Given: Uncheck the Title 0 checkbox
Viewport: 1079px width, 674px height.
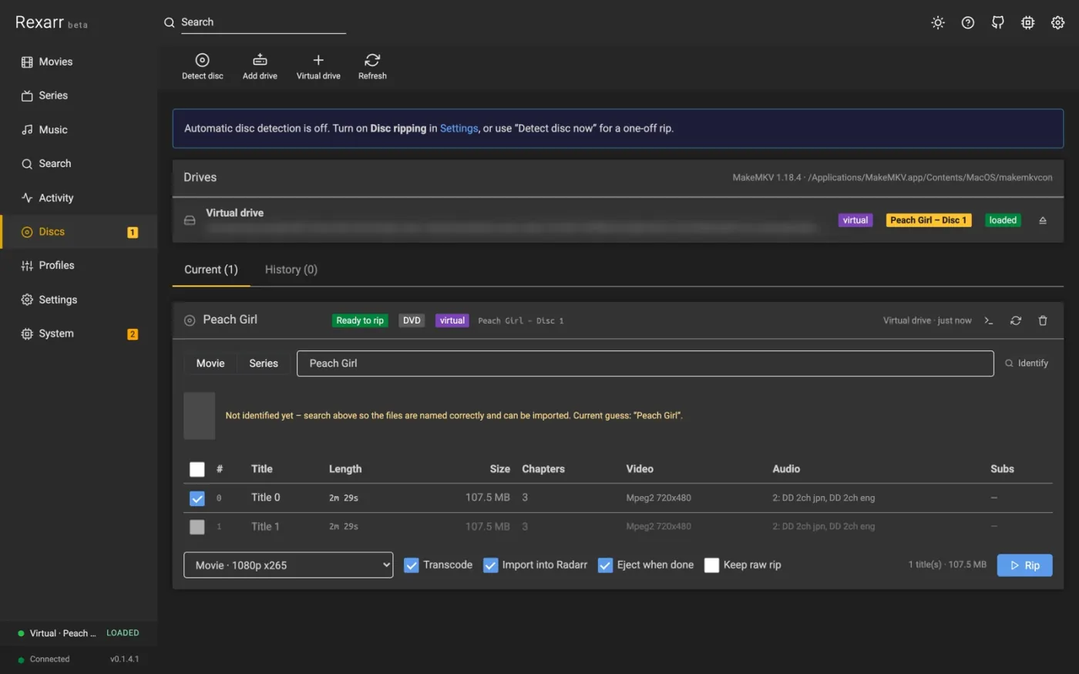Looking at the screenshot, I should [197, 498].
